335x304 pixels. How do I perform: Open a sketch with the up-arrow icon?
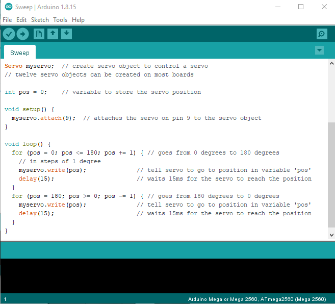tap(53, 34)
